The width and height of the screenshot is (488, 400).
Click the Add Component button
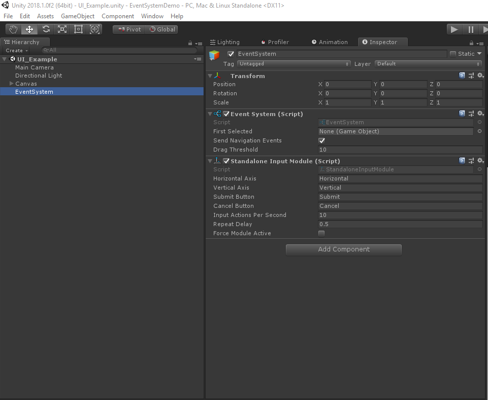pyautogui.click(x=343, y=249)
